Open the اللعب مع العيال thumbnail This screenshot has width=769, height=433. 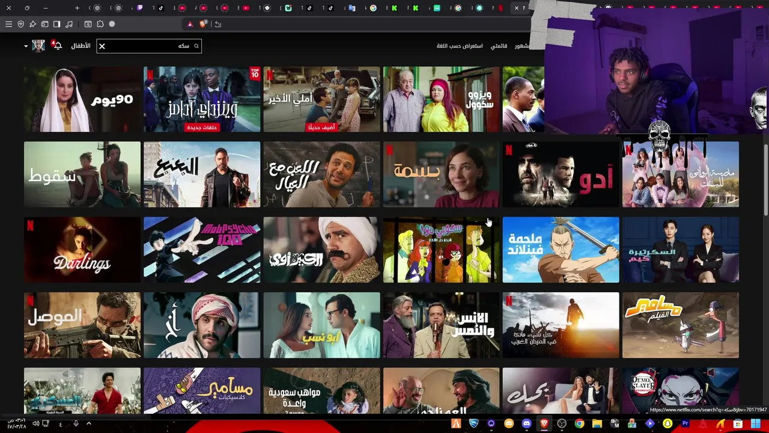(x=321, y=174)
